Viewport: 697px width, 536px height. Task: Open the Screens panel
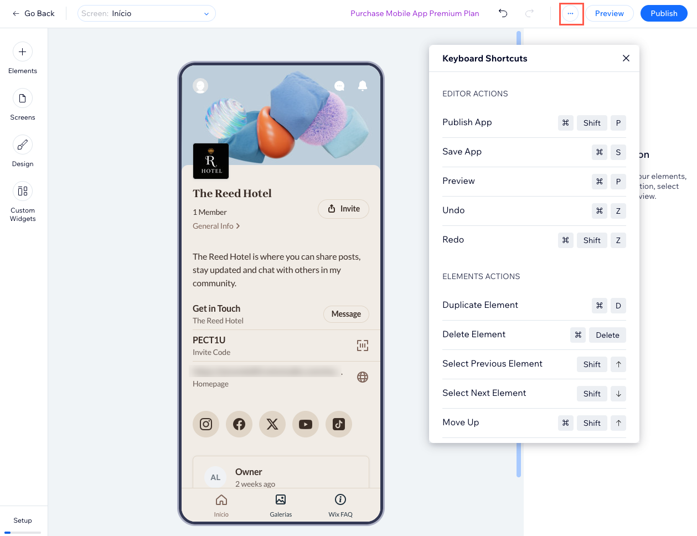tap(23, 99)
